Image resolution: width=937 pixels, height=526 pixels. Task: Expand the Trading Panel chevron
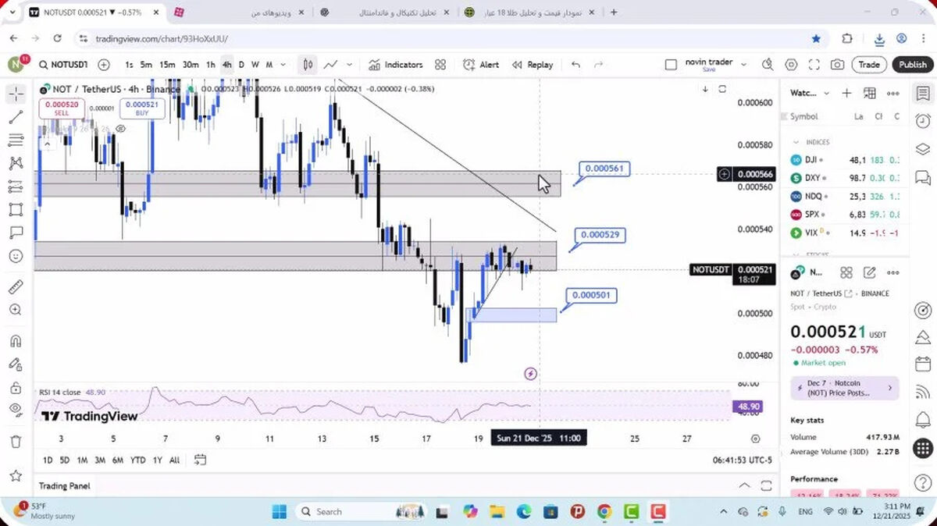(x=744, y=485)
